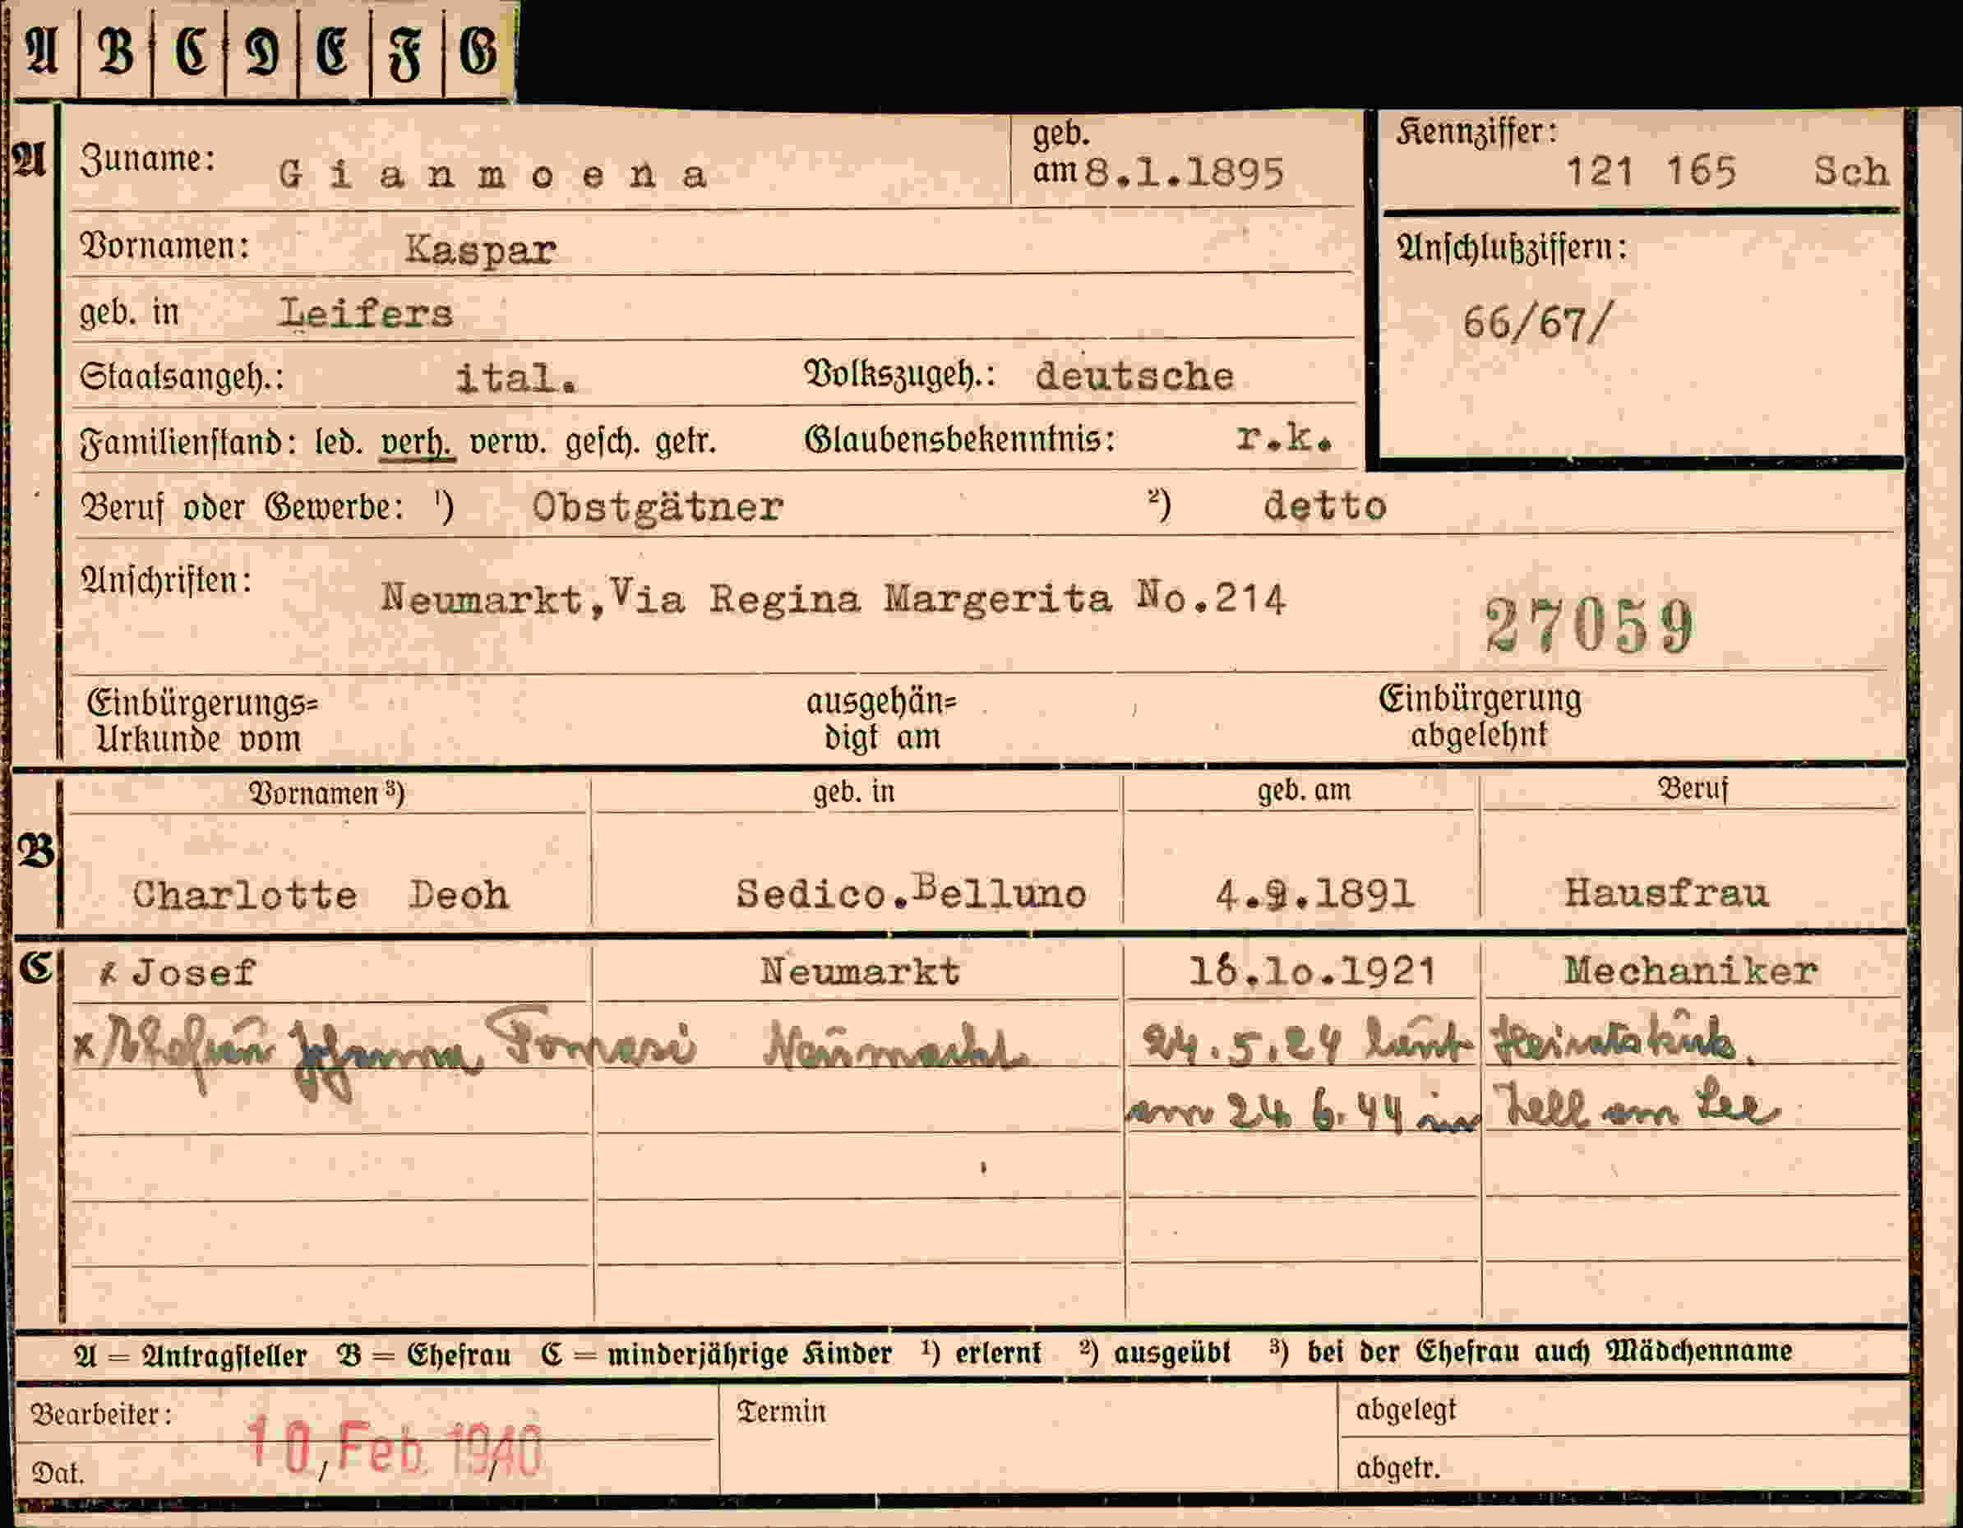Click the practiced occupation detto

pyautogui.click(x=1325, y=505)
